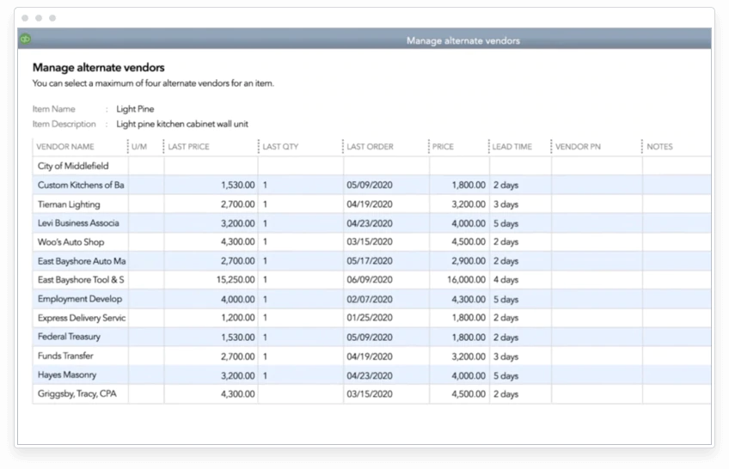
Task: Click the Last Order column header
Action: point(370,147)
